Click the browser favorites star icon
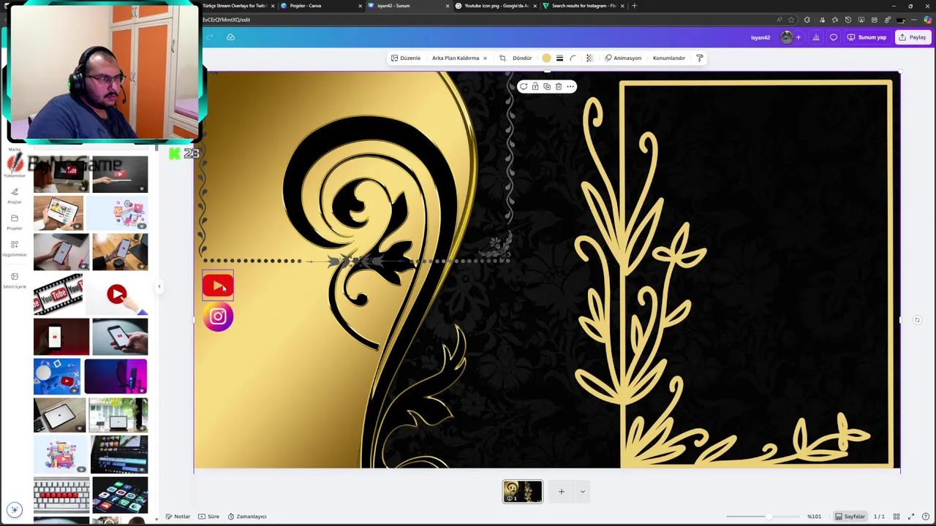 [791, 20]
